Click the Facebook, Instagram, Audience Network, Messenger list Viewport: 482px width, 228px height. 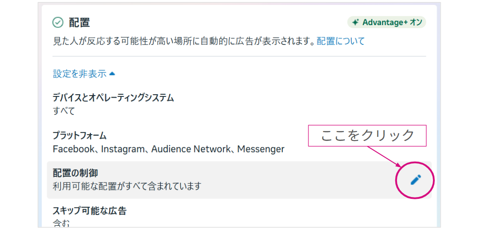168,149
